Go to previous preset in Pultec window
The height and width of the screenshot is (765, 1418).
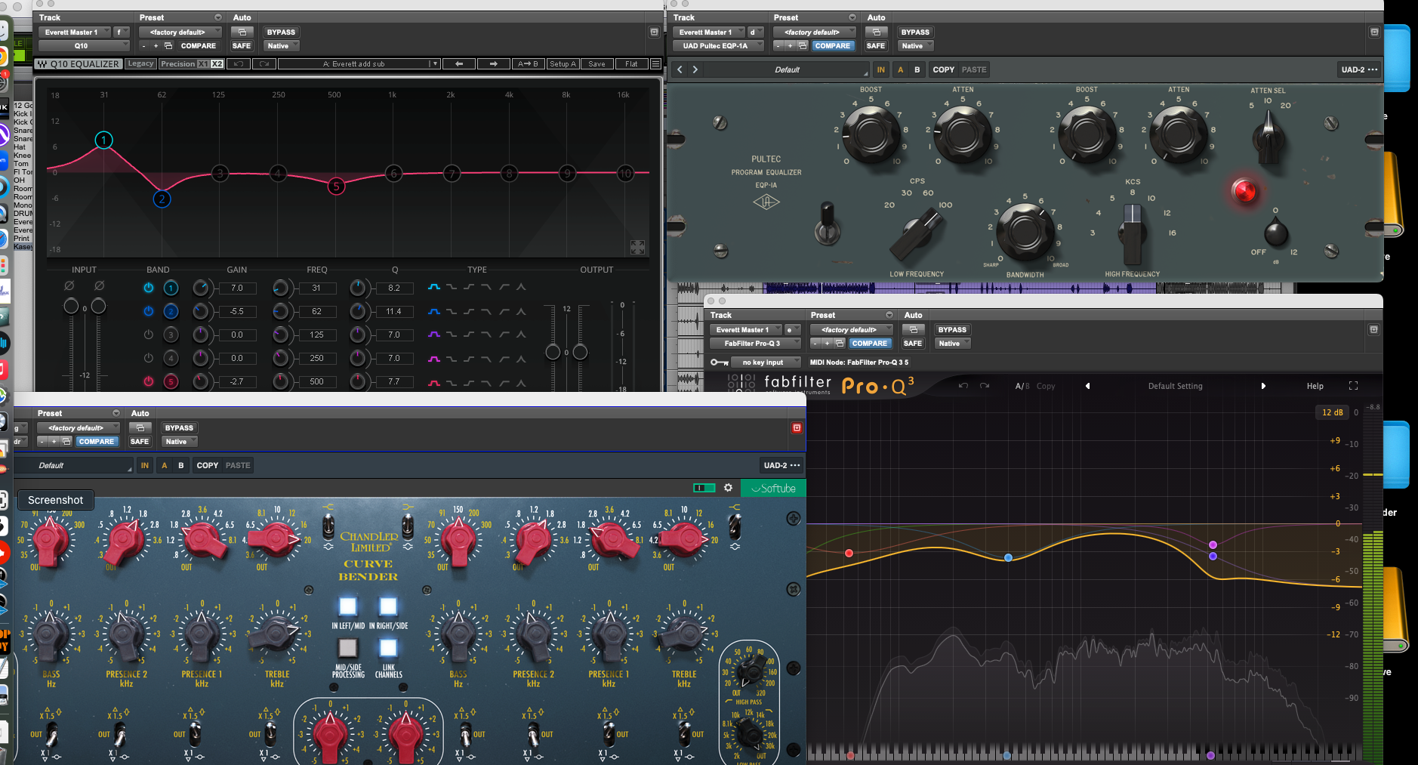(680, 69)
